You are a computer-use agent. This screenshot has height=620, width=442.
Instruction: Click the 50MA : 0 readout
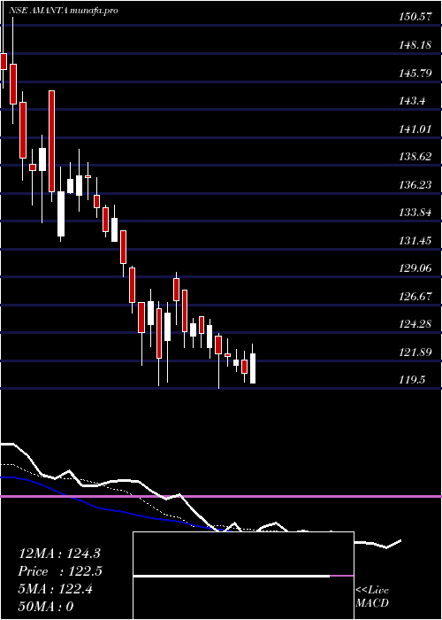[x=46, y=607]
